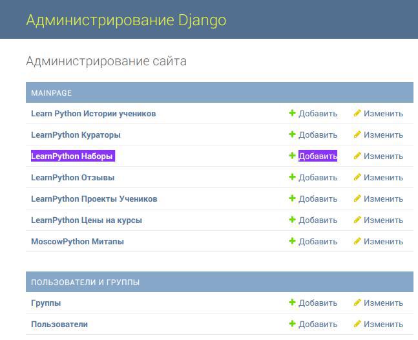Click the Администрирование сайта page heading
The height and width of the screenshot is (340, 418).
click(x=106, y=61)
